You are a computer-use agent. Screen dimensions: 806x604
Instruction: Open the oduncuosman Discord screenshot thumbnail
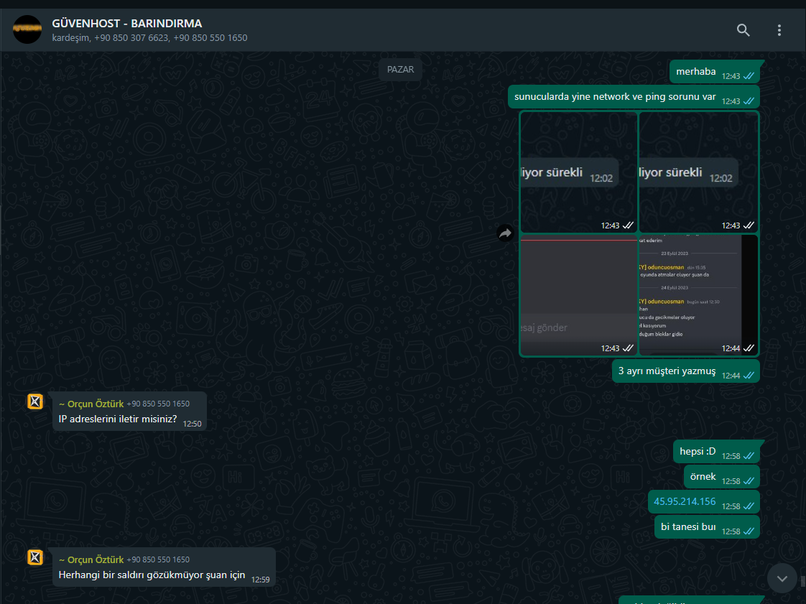pos(698,295)
